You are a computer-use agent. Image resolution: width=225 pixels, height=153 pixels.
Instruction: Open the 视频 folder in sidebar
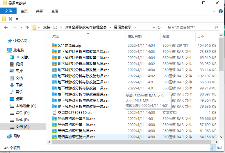(19, 64)
